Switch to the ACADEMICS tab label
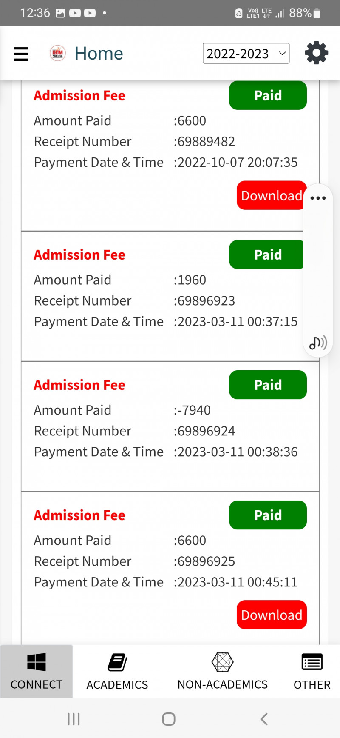The width and height of the screenshot is (340, 738). (x=117, y=684)
